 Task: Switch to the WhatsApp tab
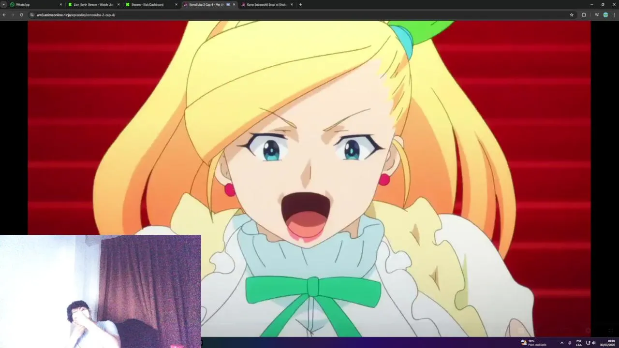coord(36,4)
